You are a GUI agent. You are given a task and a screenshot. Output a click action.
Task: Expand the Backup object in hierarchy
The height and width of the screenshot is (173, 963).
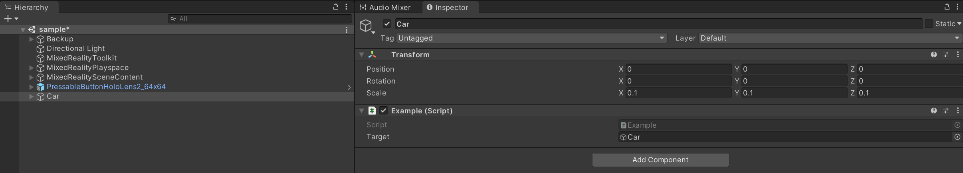pyautogui.click(x=32, y=39)
